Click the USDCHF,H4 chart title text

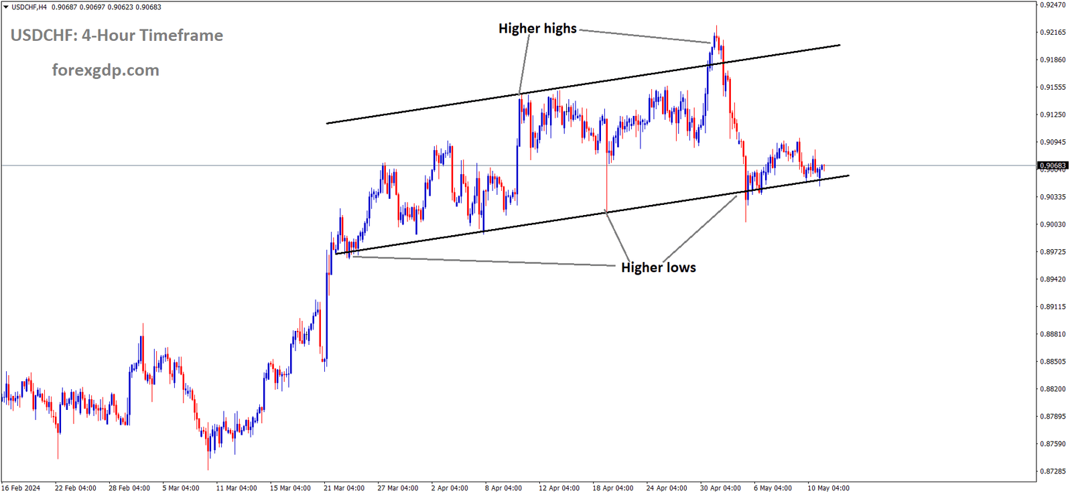click(x=29, y=7)
